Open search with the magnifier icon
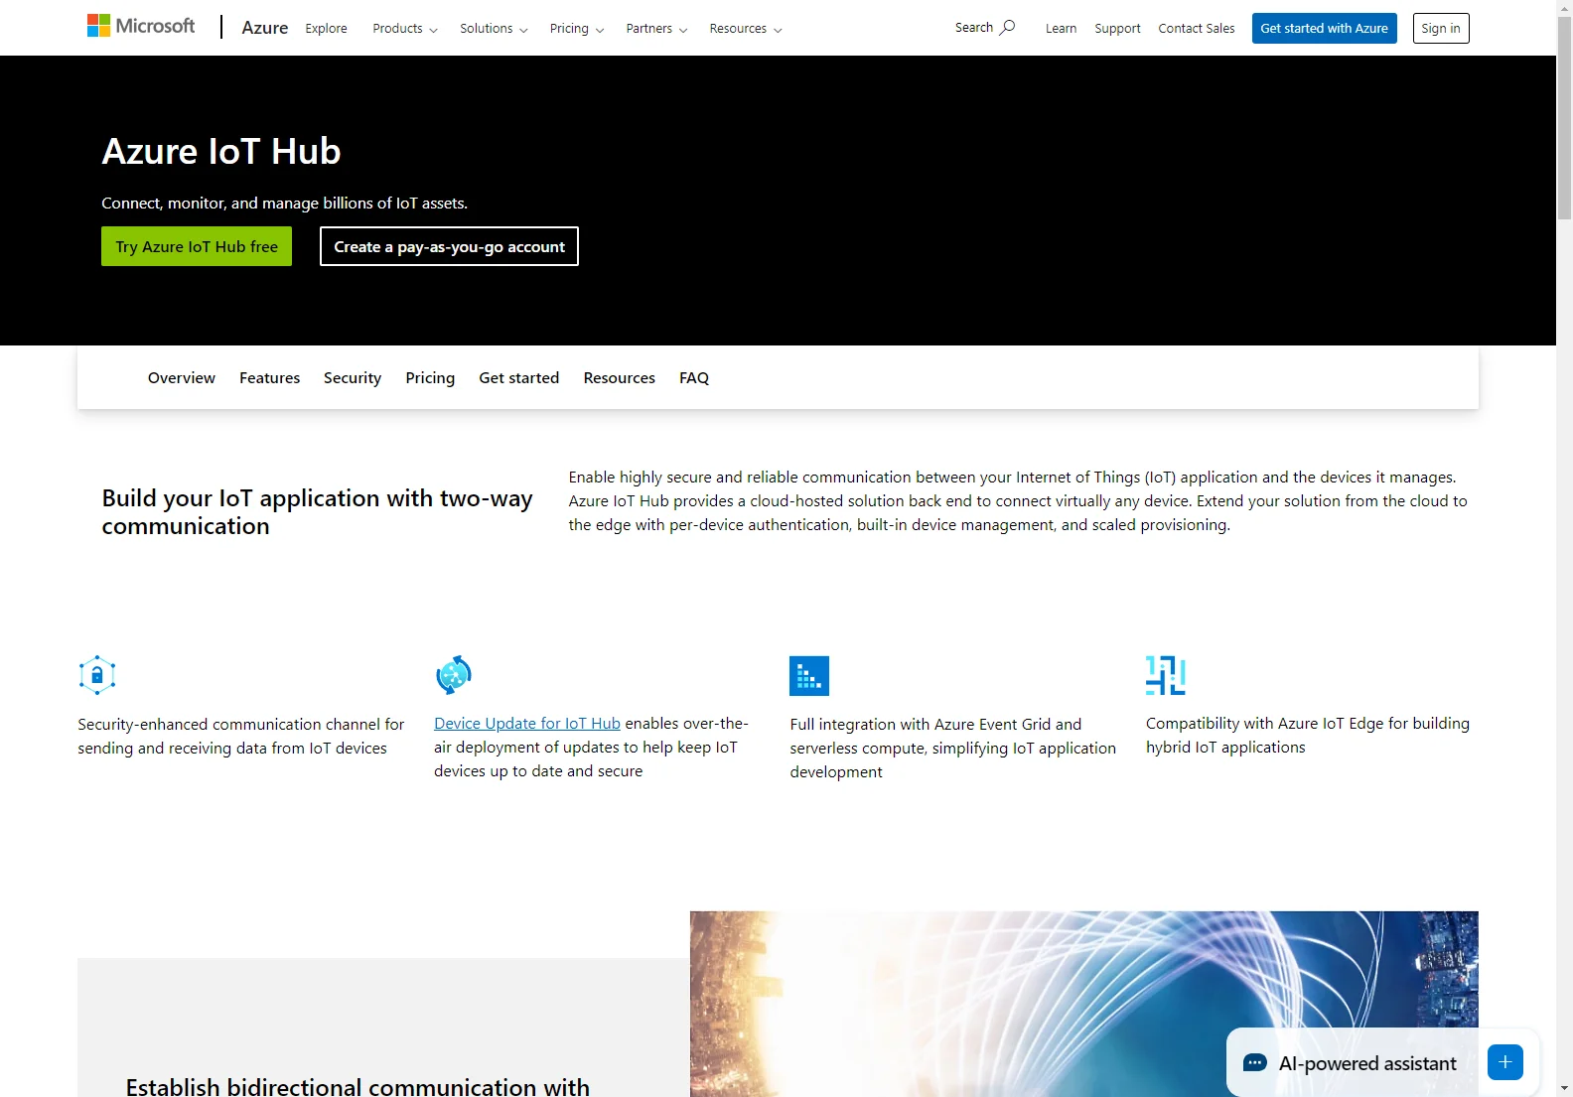The width and height of the screenshot is (1573, 1097). coord(1008,27)
